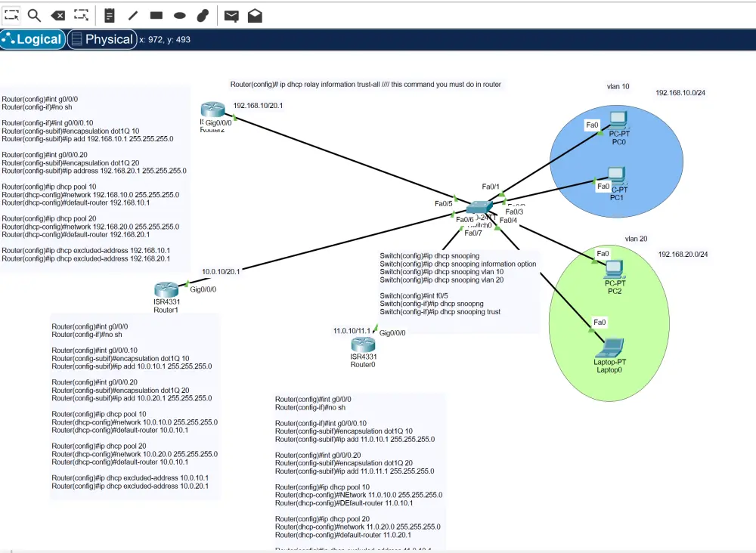Click the Fa0/4 port label on switch
Viewport: 756px width, 553px height.
tap(508, 220)
